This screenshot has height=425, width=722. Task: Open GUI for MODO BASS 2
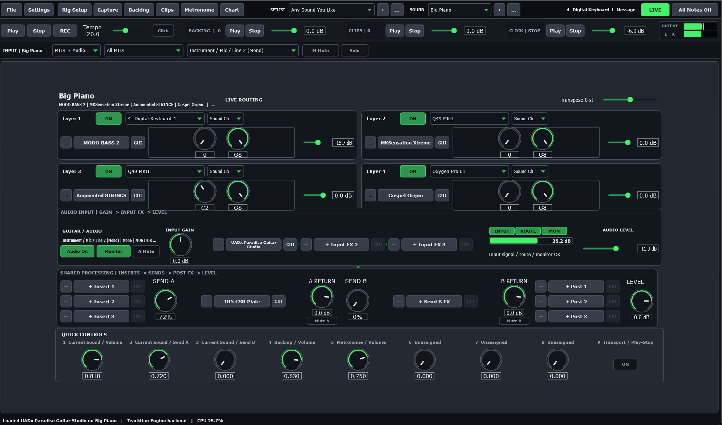(138, 143)
